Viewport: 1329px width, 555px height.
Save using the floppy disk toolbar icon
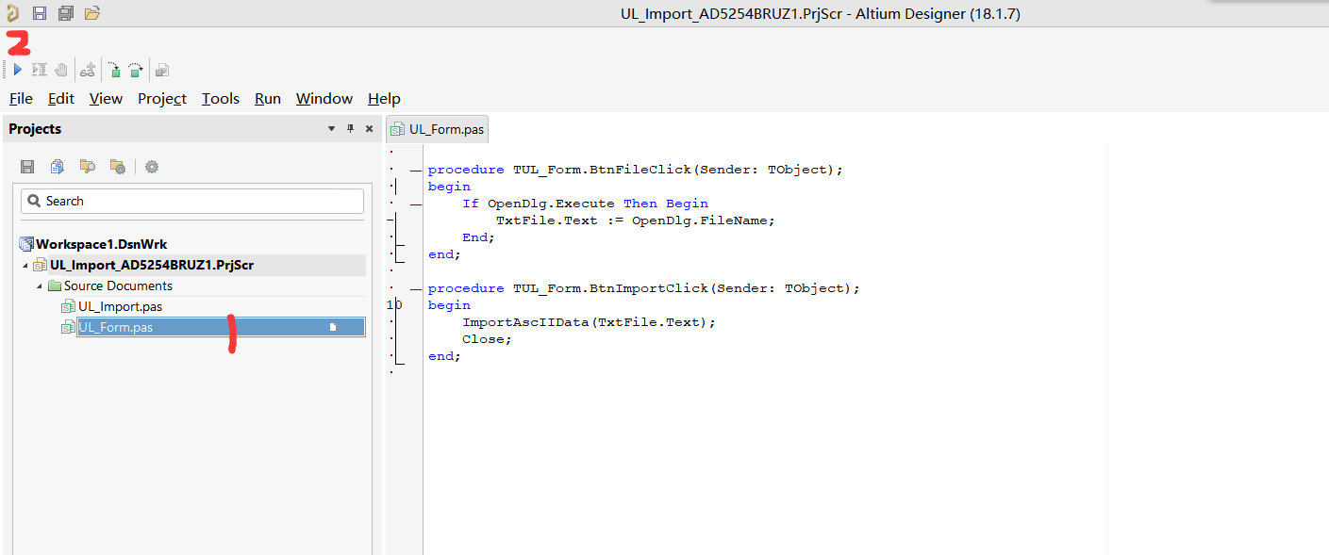click(39, 13)
